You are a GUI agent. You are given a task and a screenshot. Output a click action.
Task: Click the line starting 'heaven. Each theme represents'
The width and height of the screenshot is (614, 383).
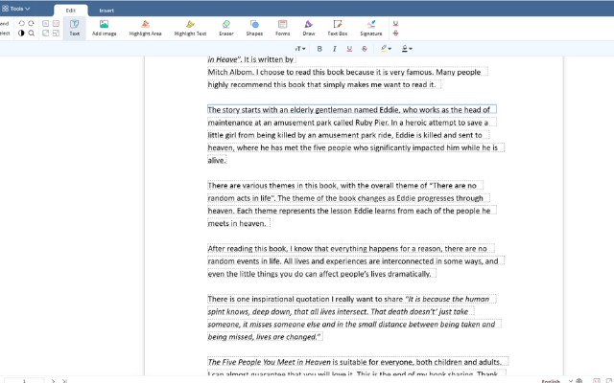[x=352, y=211]
